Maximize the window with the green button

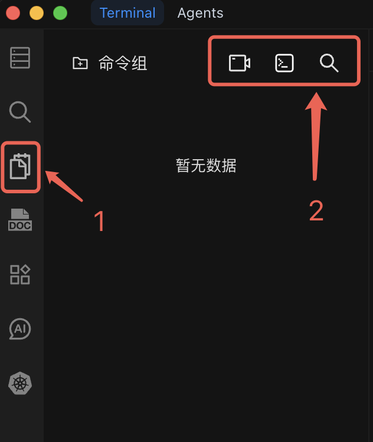tap(60, 13)
